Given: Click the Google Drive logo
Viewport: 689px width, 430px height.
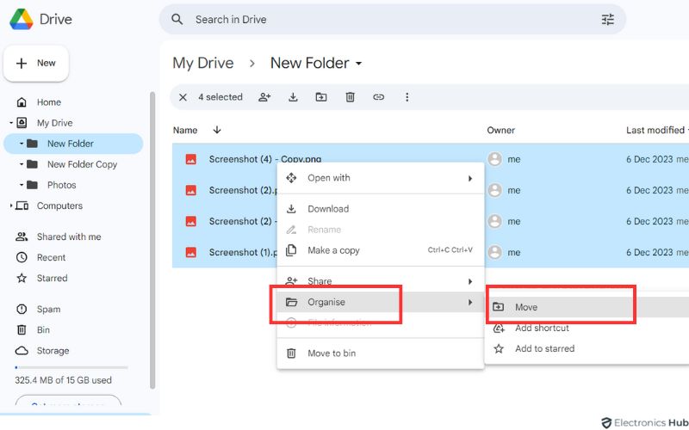Looking at the screenshot, I should 22,19.
